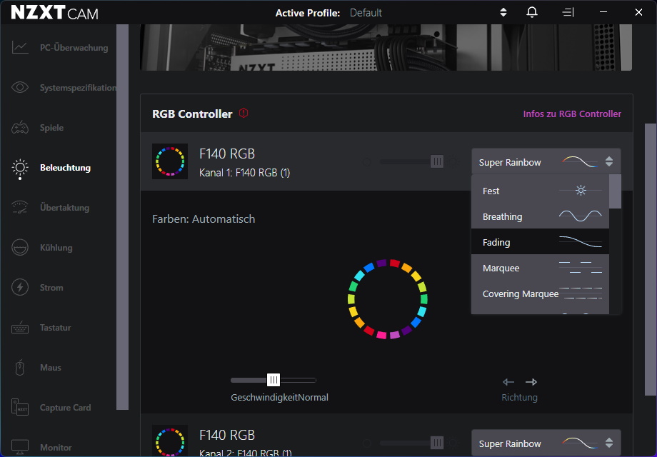
Task: Open the Kanal 1 Super Rainbow dropdown
Action: [546, 162]
